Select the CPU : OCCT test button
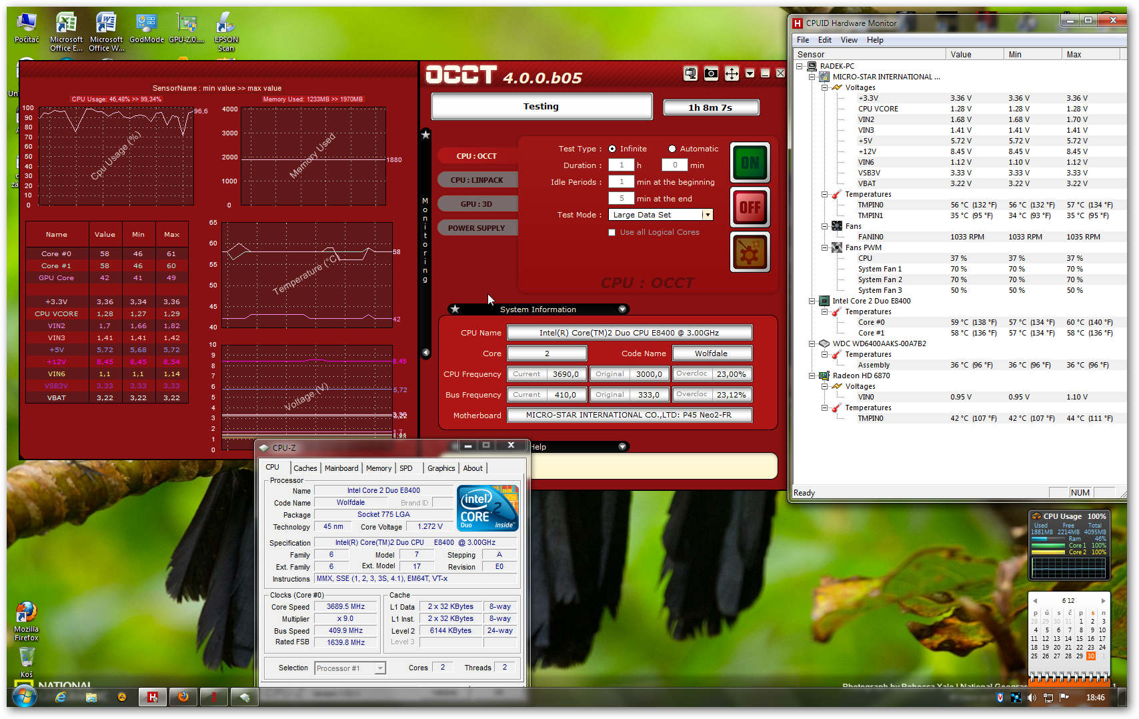 pyautogui.click(x=477, y=156)
